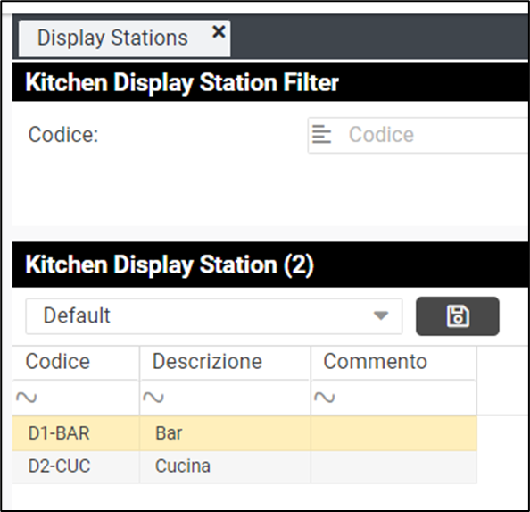Screen dimensions: 530x512
Task: Click the Kitchen Display Station Filter header
Action: click(182, 82)
